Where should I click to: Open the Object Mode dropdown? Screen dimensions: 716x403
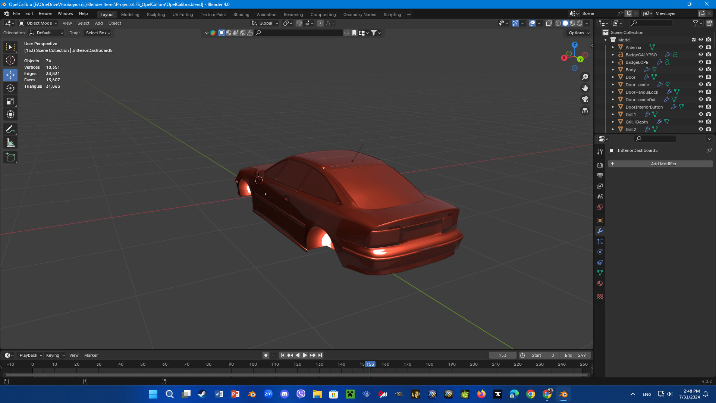click(38, 23)
